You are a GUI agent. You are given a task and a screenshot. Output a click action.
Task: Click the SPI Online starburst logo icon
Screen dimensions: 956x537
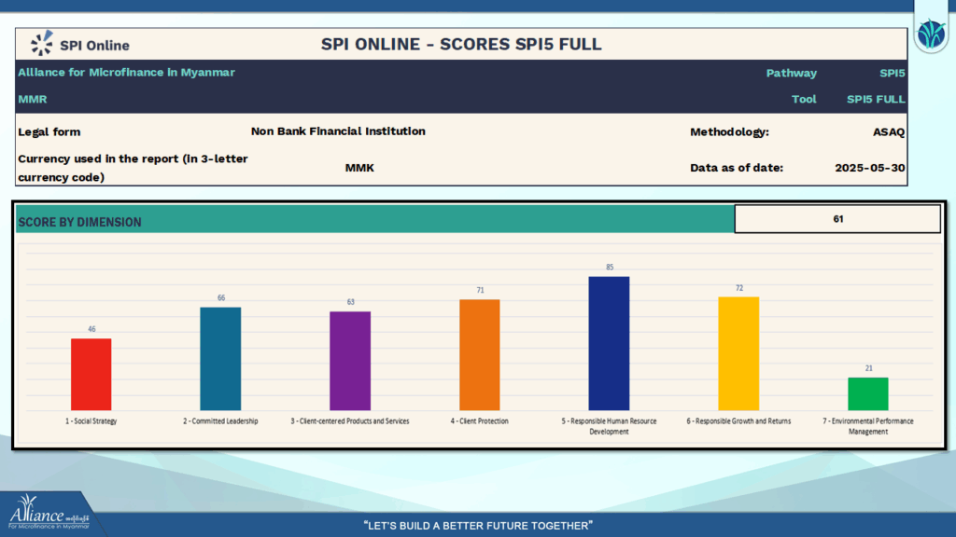pos(42,44)
